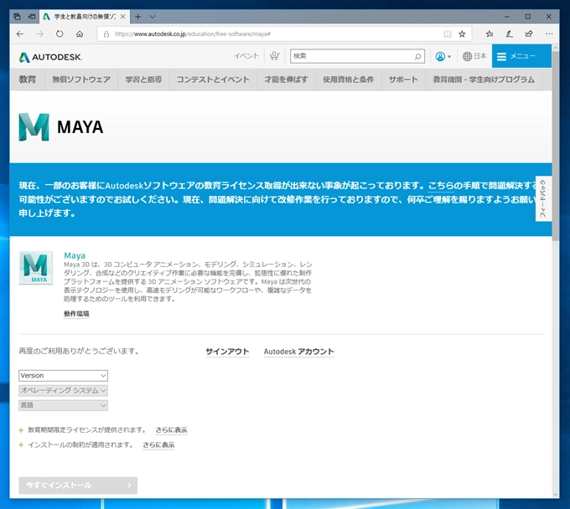Viewport: 570px width, 509px height.
Task: Close the Autodesk education tab
Action: 123,17
